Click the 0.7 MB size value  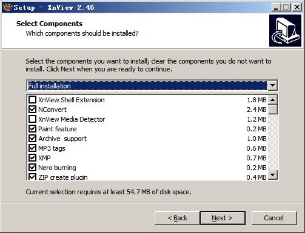click(x=256, y=158)
